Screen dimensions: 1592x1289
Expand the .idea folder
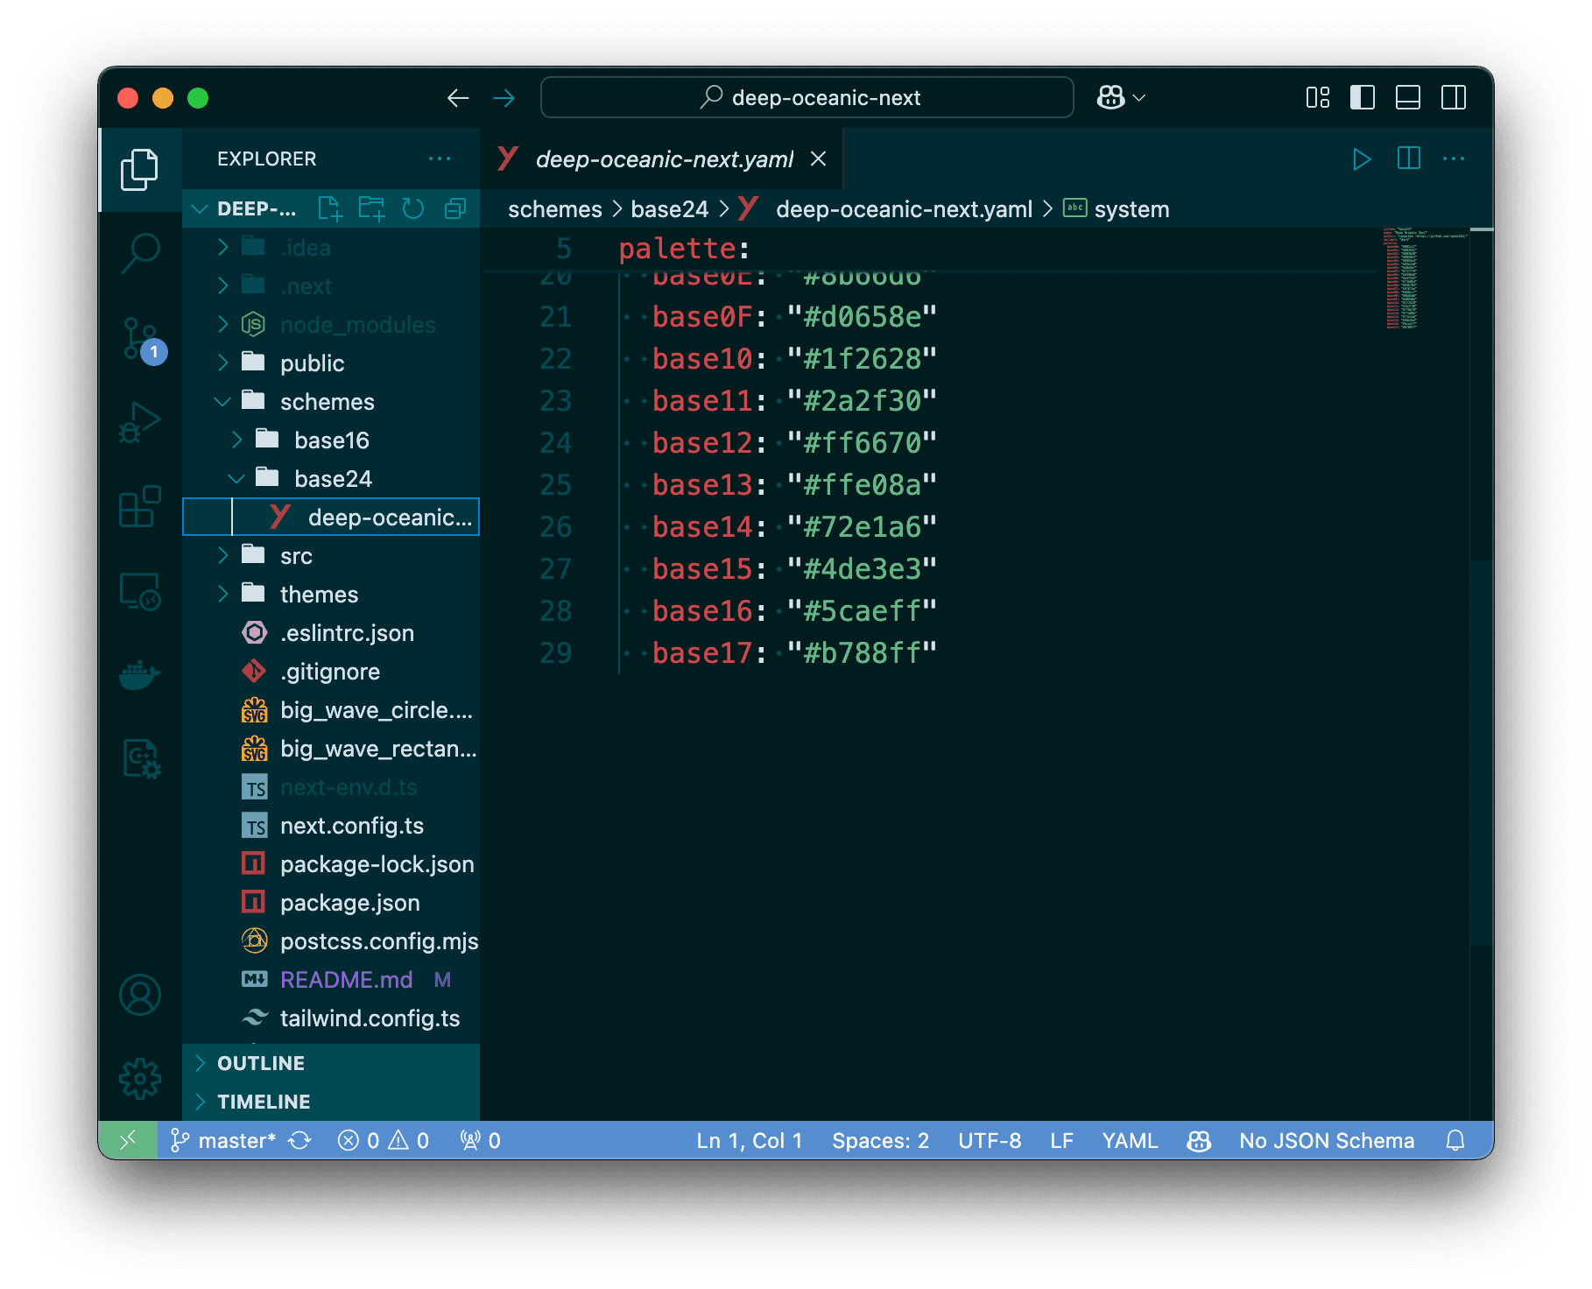tap(331, 248)
